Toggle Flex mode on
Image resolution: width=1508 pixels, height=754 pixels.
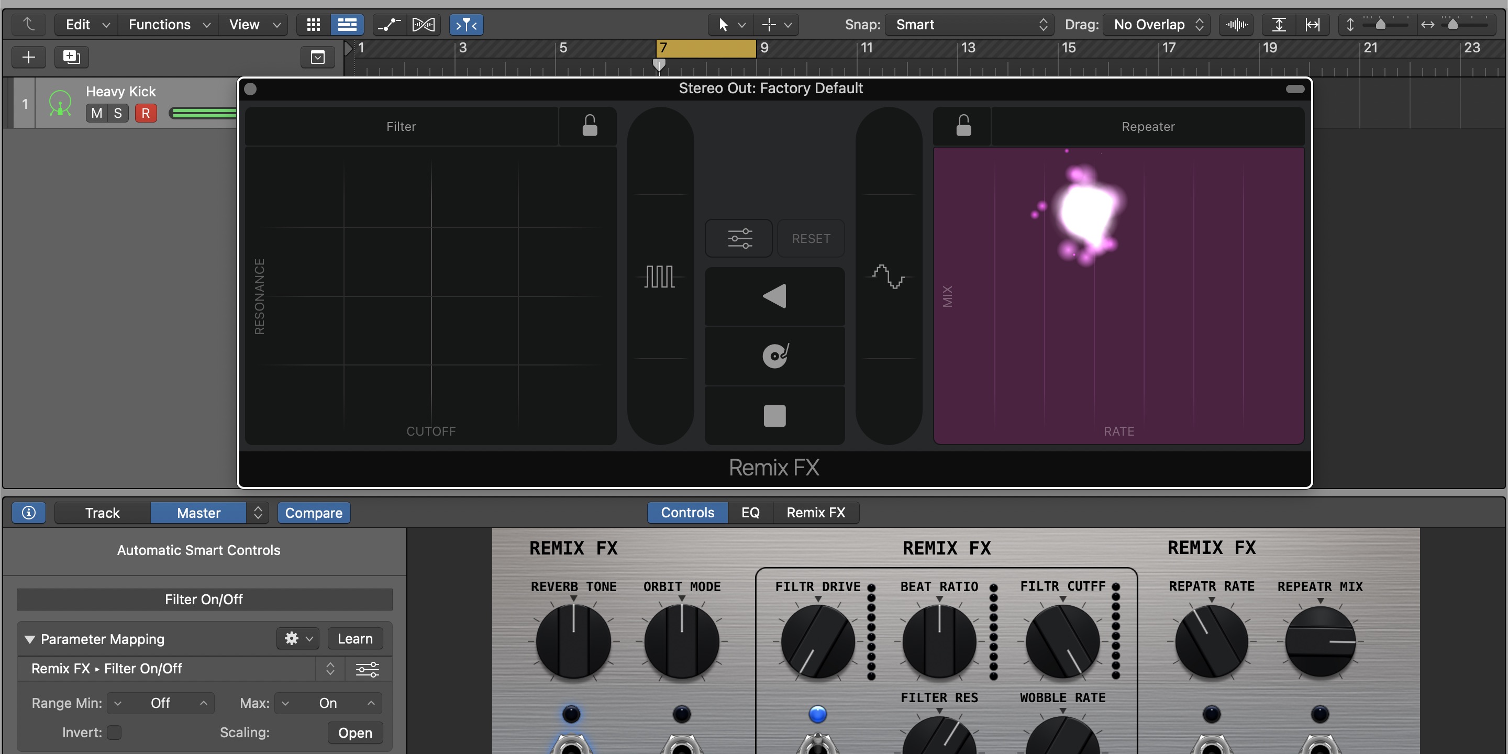pos(424,25)
